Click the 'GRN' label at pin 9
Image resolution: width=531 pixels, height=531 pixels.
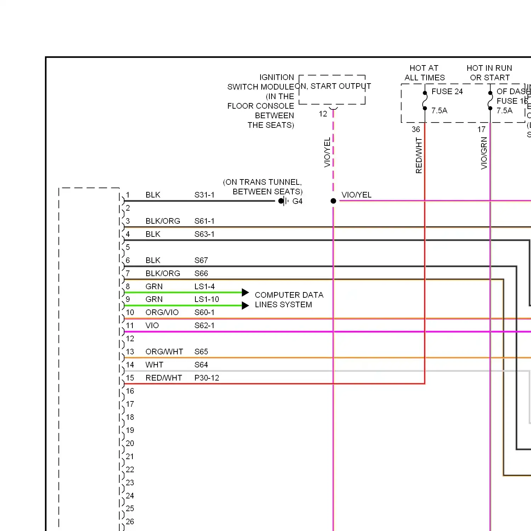pos(154,299)
